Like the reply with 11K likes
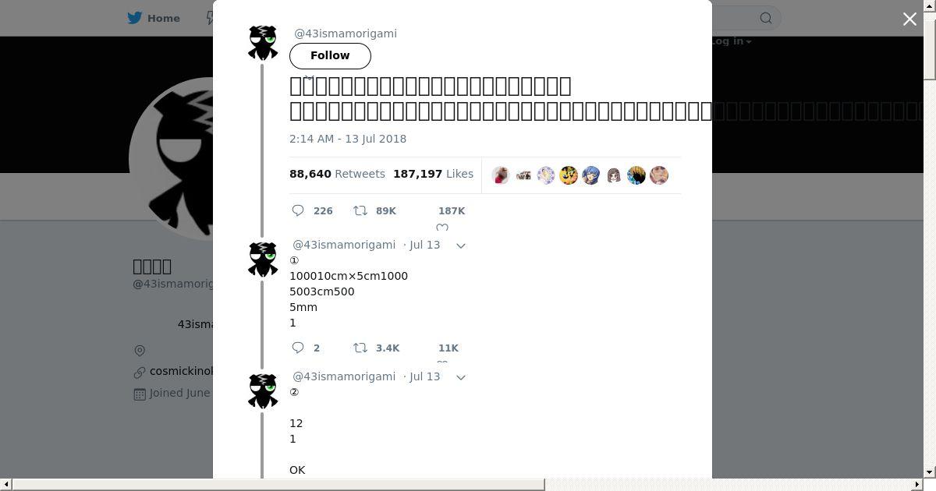This screenshot has width=936, height=491. click(442, 361)
